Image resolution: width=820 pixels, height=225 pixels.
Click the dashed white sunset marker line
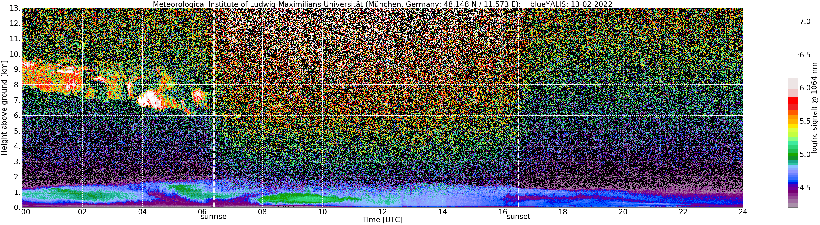pos(519,108)
